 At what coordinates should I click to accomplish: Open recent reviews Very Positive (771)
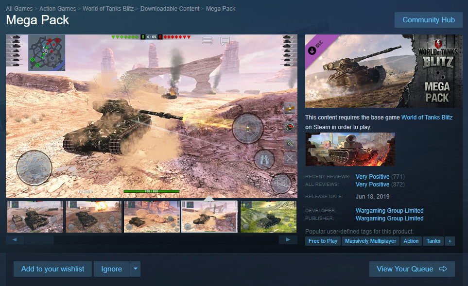[380, 177]
